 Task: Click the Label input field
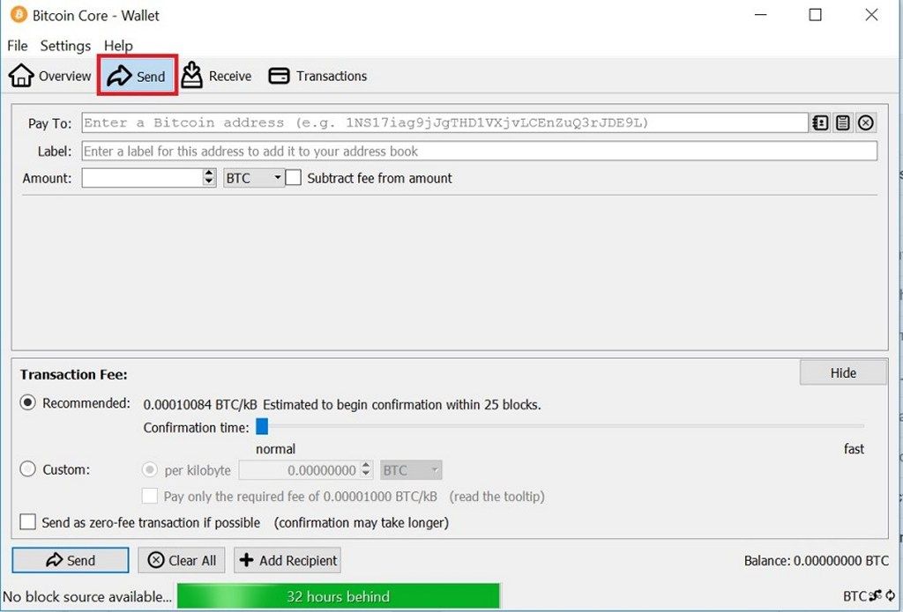click(479, 151)
